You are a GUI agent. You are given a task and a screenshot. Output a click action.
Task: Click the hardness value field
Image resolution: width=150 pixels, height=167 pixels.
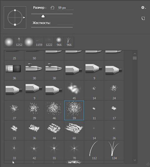[x=65, y=23]
